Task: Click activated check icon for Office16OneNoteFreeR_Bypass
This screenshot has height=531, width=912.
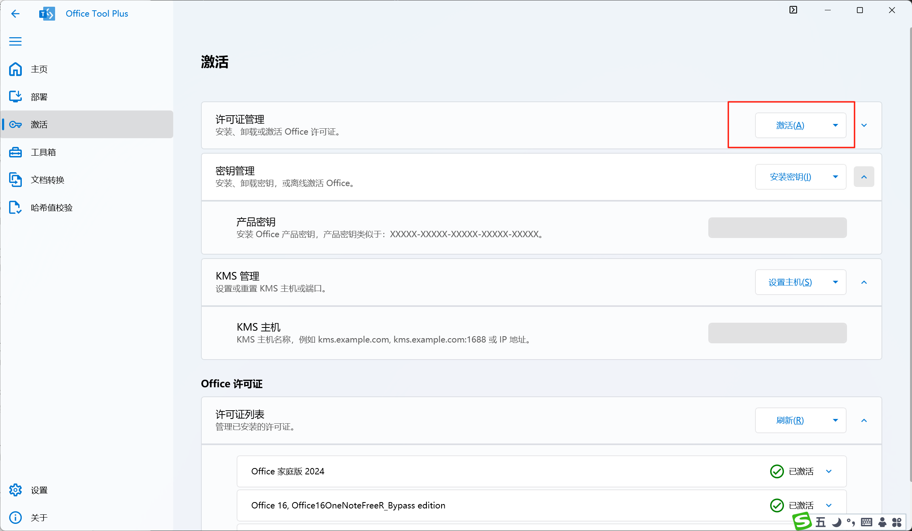Action: tap(777, 506)
